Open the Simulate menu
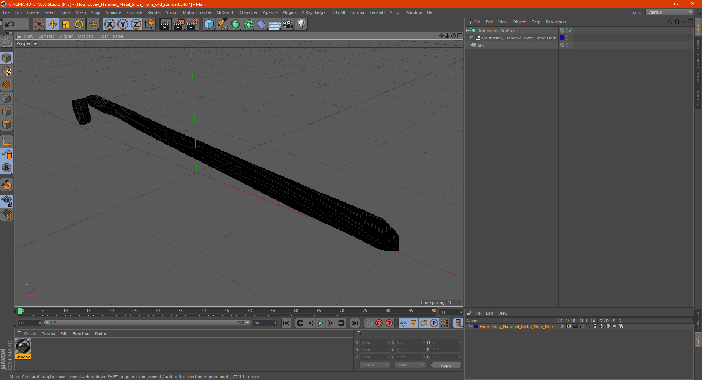702x380 pixels. click(134, 12)
